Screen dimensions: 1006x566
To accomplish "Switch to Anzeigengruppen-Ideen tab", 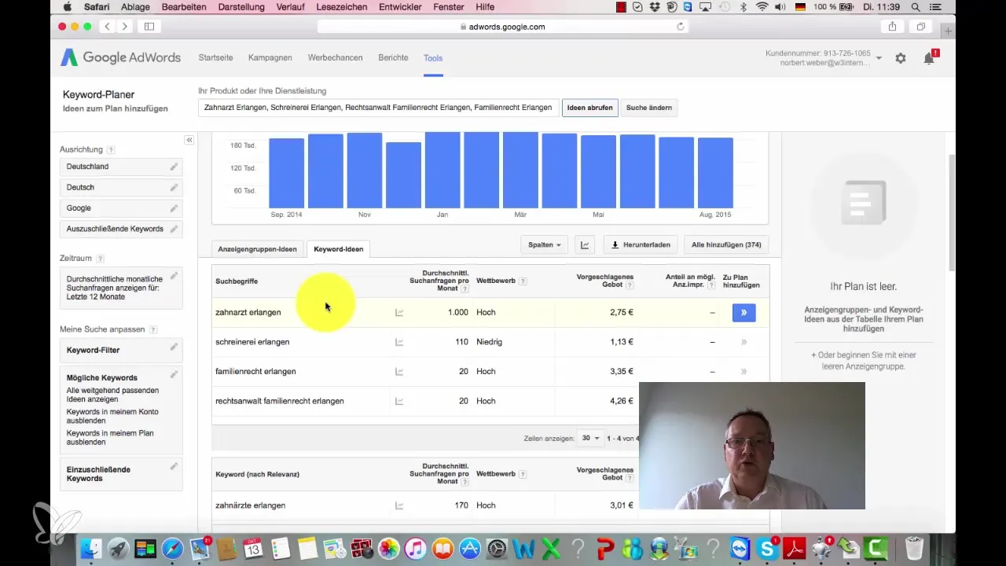I will pyautogui.click(x=258, y=249).
